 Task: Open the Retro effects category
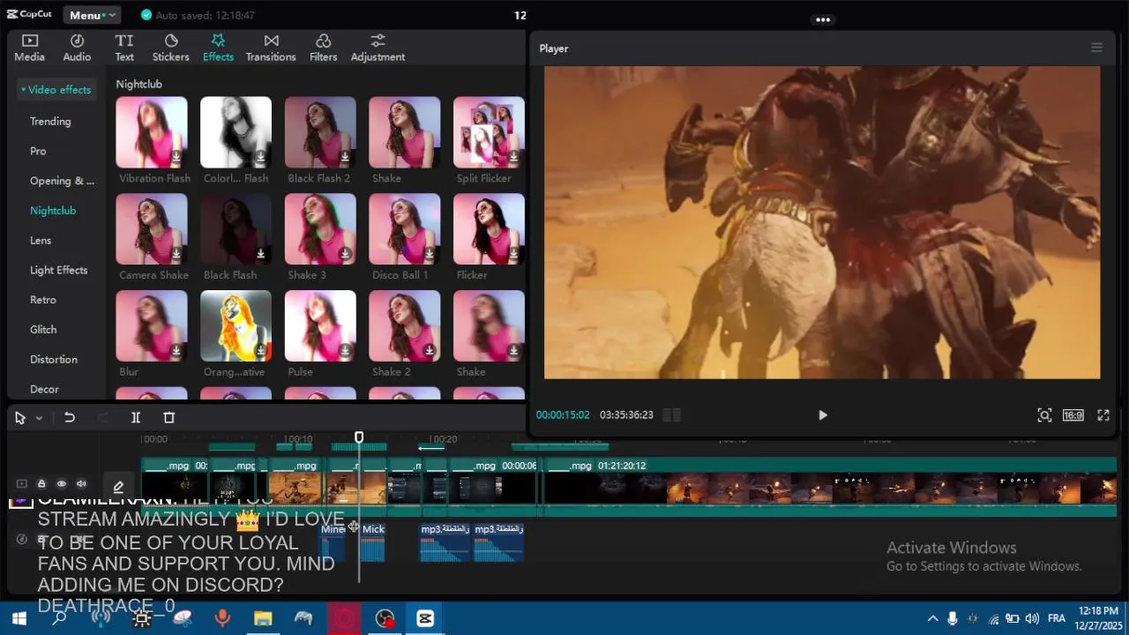[x=43, y=301]
